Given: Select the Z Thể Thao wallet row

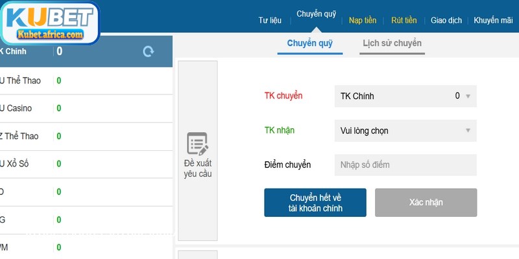Looking at the screenshot, I should (x=86, y=137).
